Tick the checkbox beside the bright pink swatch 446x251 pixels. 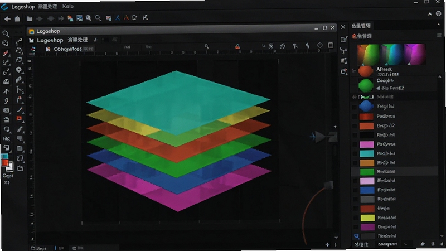coord(355,144)
